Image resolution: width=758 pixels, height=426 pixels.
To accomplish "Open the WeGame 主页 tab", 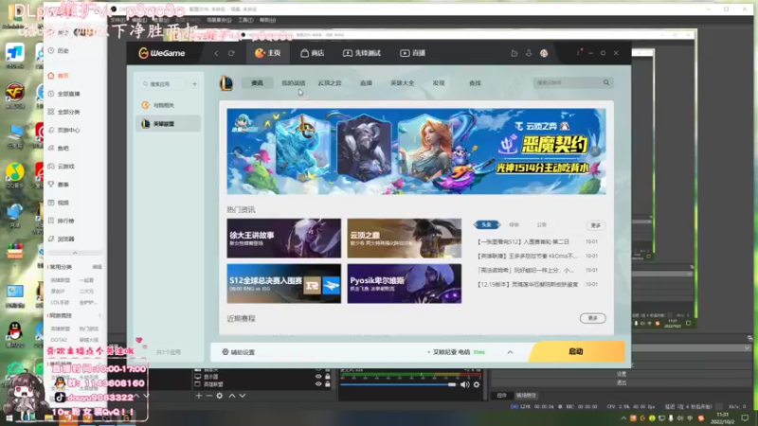I will [268, 53].
